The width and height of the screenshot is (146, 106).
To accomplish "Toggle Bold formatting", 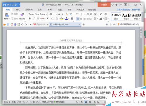I will [30, 19].
